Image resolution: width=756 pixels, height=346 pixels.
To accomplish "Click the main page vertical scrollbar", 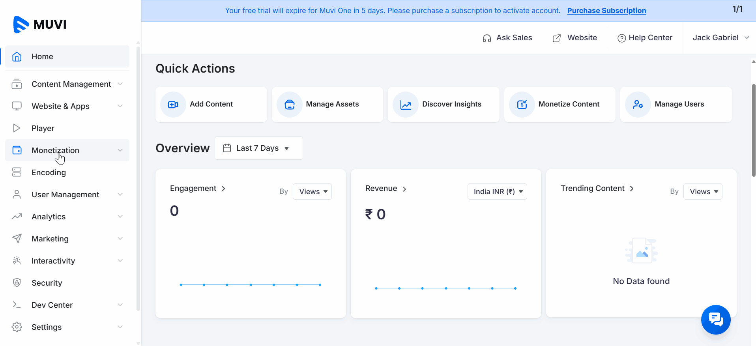I will coord(753,130).
